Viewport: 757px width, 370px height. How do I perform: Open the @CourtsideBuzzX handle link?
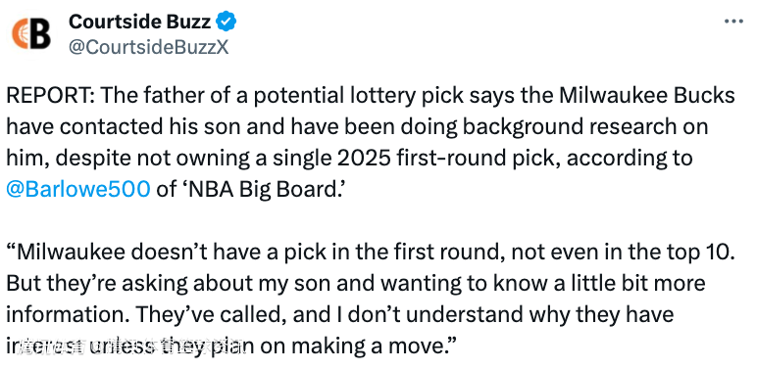coord(149,47)
